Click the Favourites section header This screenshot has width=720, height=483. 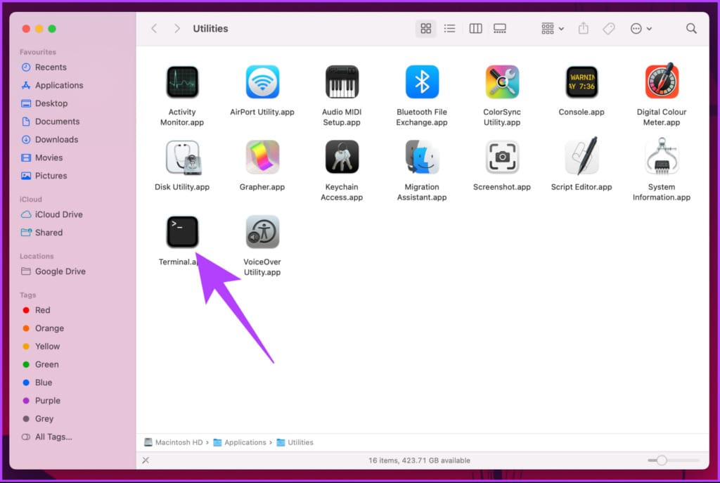point(38,52)
